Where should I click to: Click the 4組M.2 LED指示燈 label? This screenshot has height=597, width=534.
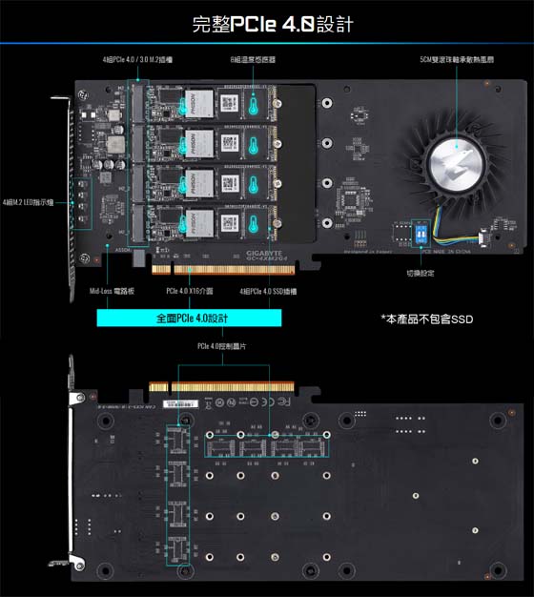[28, 202]
